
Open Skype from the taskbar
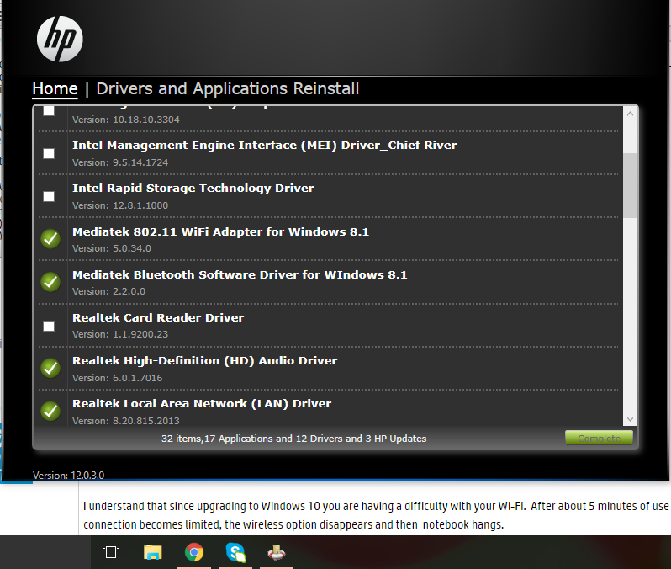tap(235, 552)
